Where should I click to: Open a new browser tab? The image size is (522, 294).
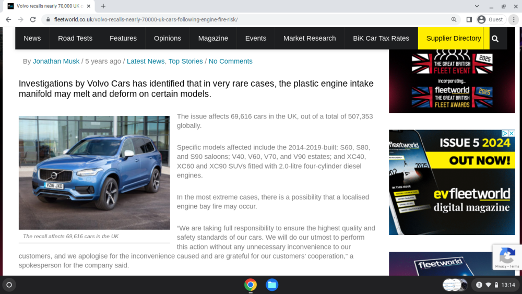tap(103, 6)
